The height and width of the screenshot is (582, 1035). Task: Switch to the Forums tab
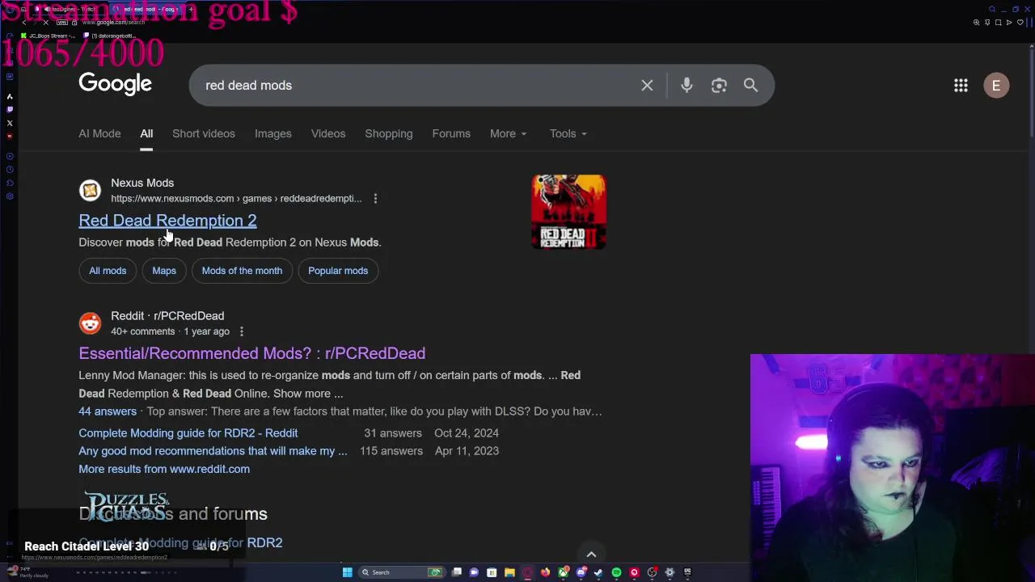(x=451, y=133)
